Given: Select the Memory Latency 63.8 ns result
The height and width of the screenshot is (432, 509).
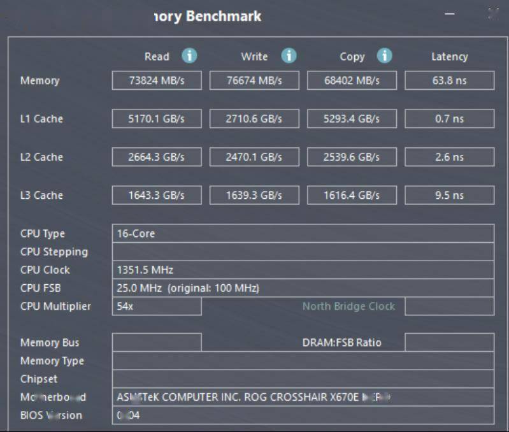Looking at the screenshot, I should tap(449, 80).
